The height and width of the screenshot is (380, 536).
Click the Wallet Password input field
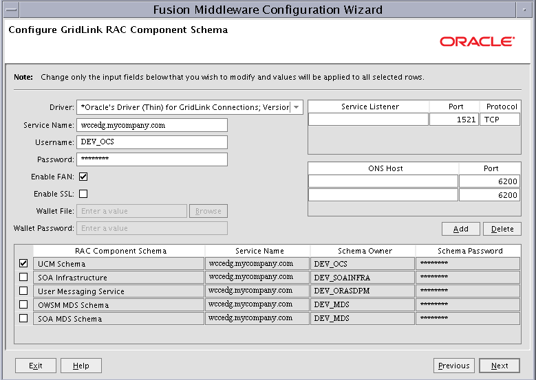152,228
